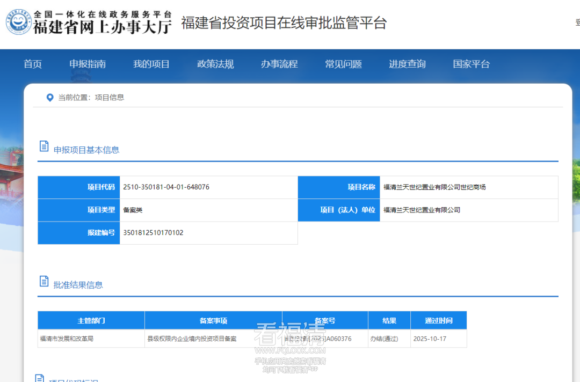
Task: Click the 福清市发展和改革局 department cell
Action: (x=91, y=339)
